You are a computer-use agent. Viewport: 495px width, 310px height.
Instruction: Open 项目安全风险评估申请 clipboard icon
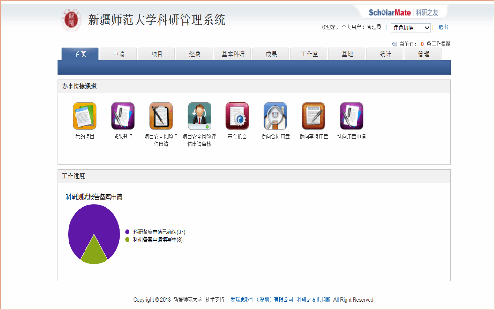click(161, 116)
